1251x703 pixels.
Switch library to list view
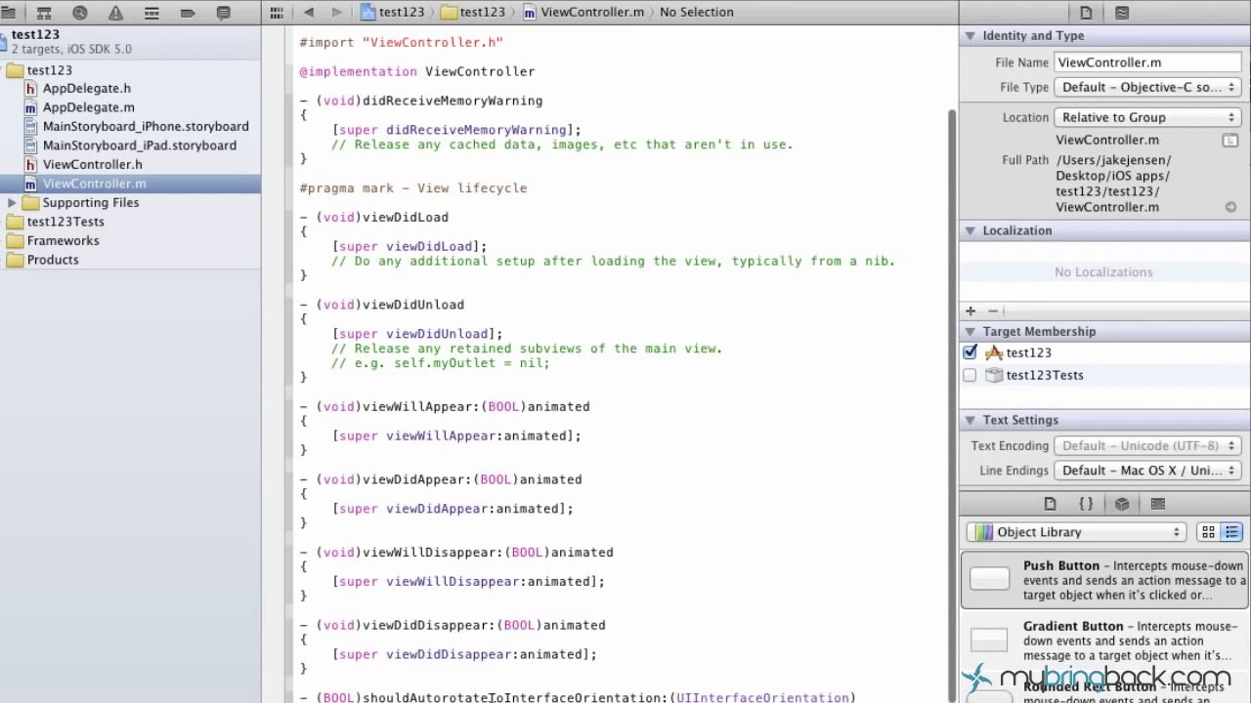[x=1231, y=532]
